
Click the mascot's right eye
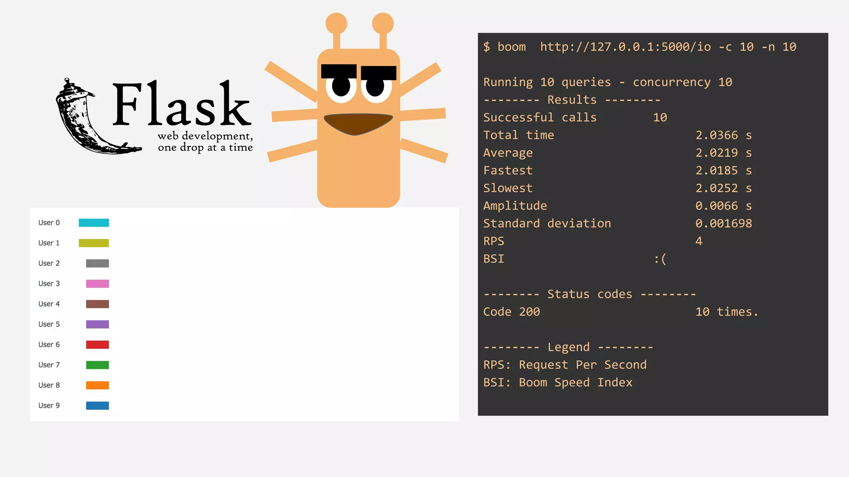pos(376,88)
